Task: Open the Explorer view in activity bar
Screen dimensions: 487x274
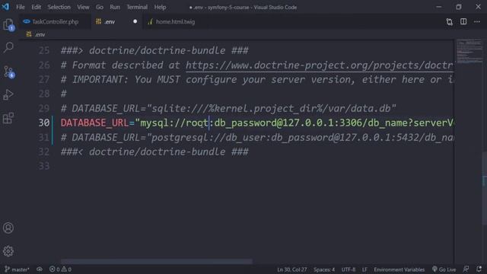Action: point(8,24)
